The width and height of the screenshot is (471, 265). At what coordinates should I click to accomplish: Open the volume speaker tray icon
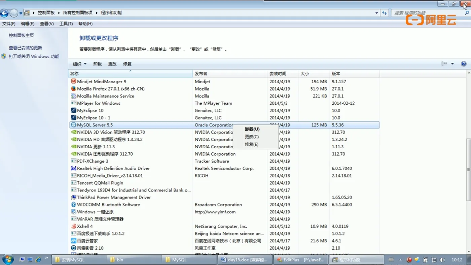[442, 260]
